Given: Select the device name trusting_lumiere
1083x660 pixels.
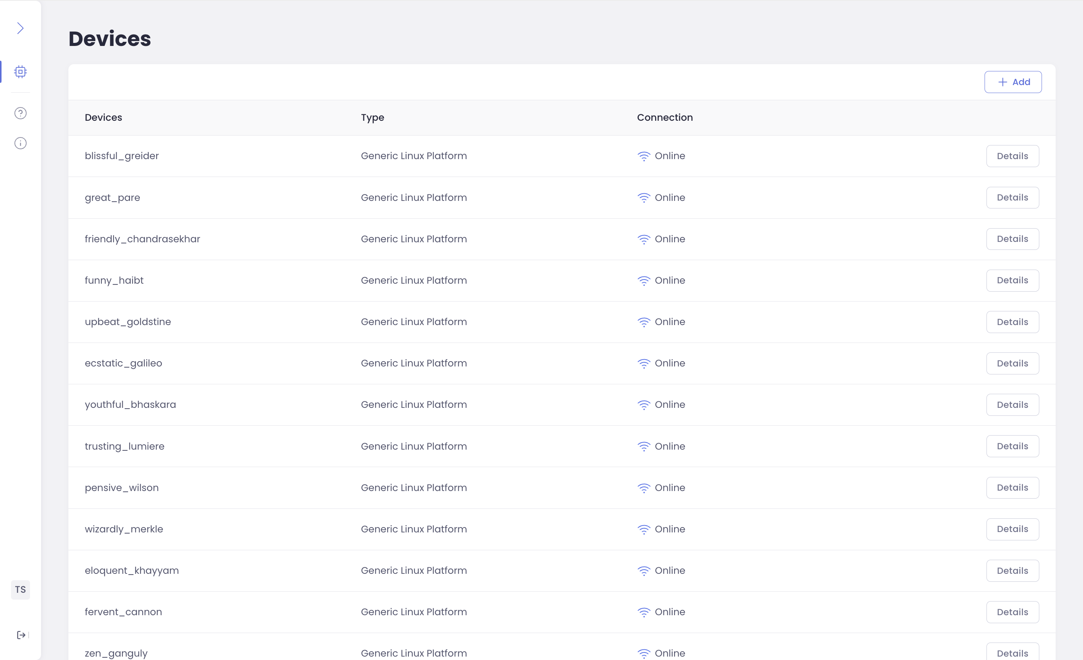Looking at the screenshot, I should [124, 446].
